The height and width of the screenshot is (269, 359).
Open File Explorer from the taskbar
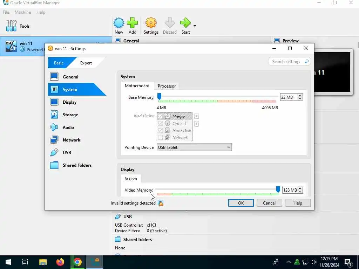point(43,262)
